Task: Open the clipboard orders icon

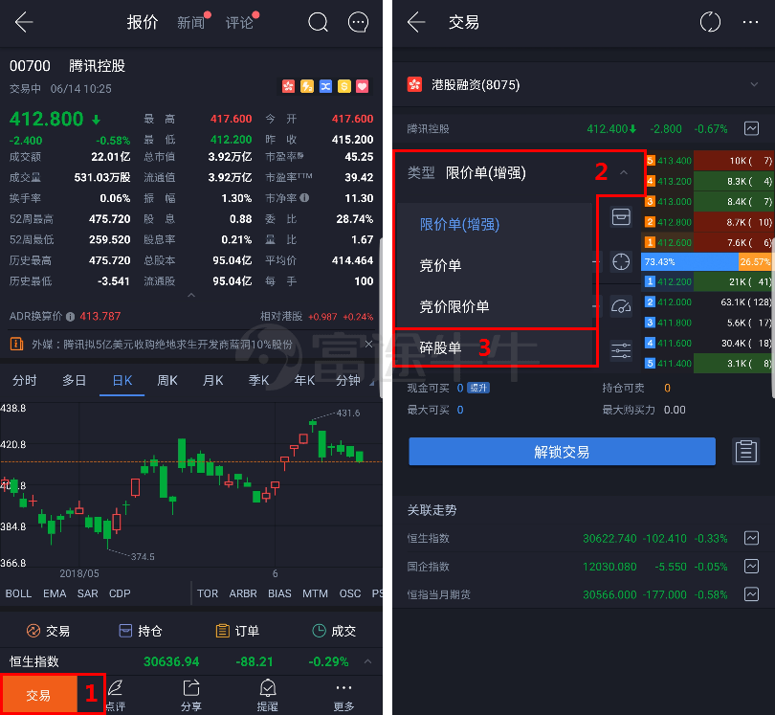Action: pos(745,452)
